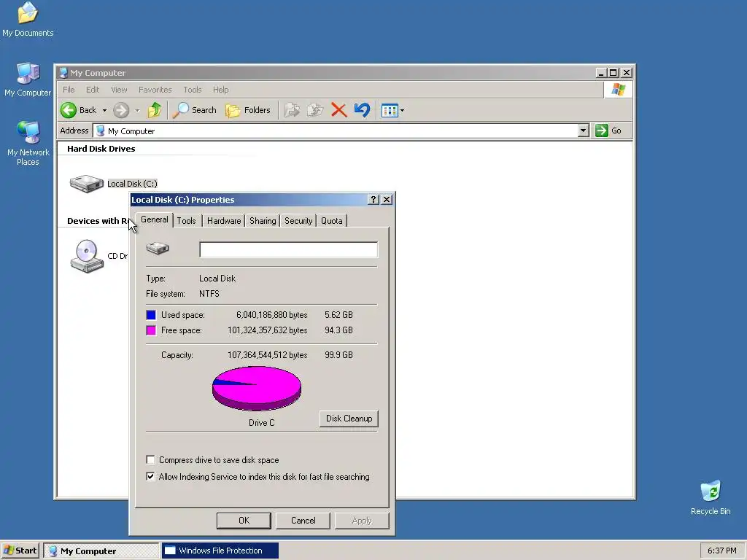Click the blue Undo arrow icon

coord(362,110)
